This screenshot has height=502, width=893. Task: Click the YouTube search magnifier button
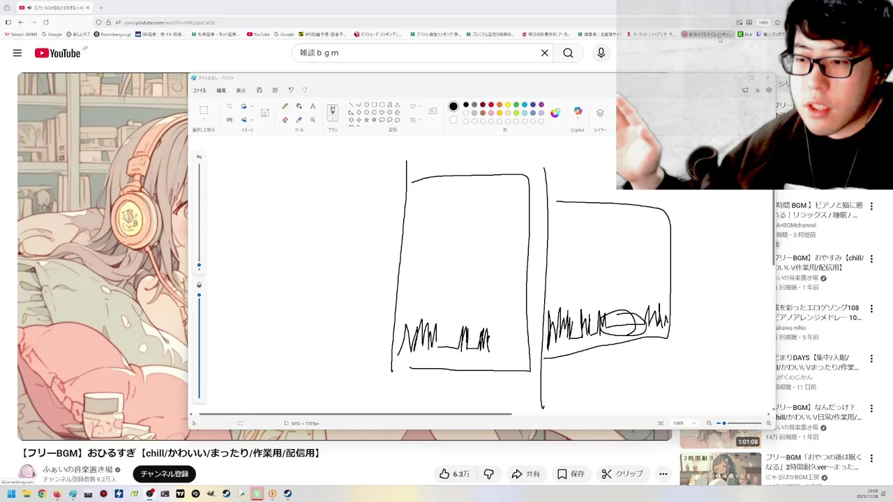568,53
